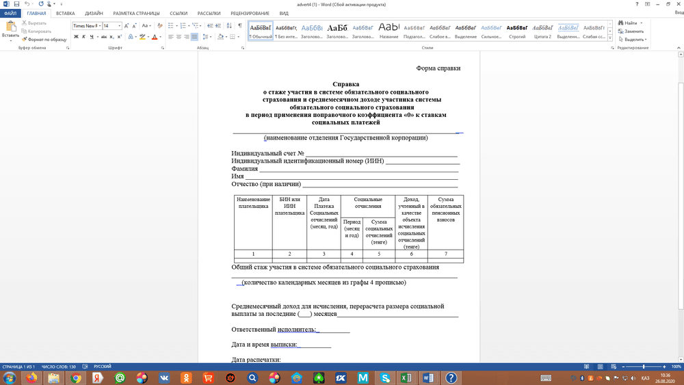Toggle show paragraph marks (¶)
The width and height of the screenshot is (684, 385).
(x=239, y=26)
